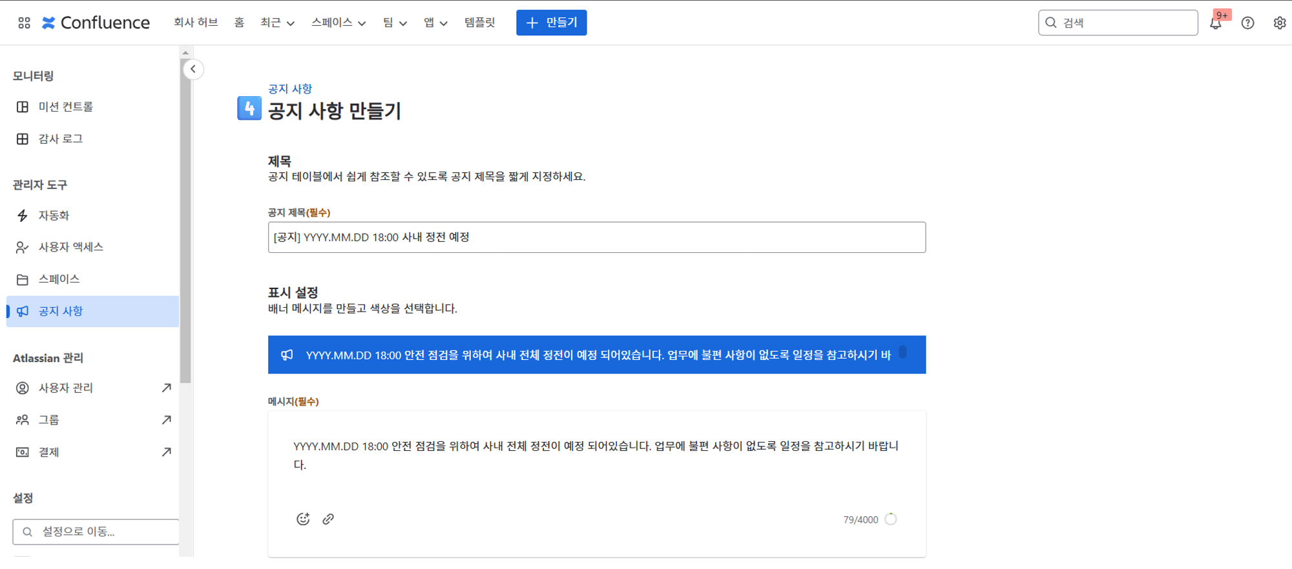Click the 감사 로그 sidebar icon

tap(23, 139)
